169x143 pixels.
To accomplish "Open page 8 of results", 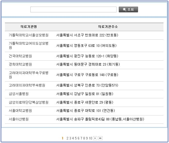I will pos(84,138).
